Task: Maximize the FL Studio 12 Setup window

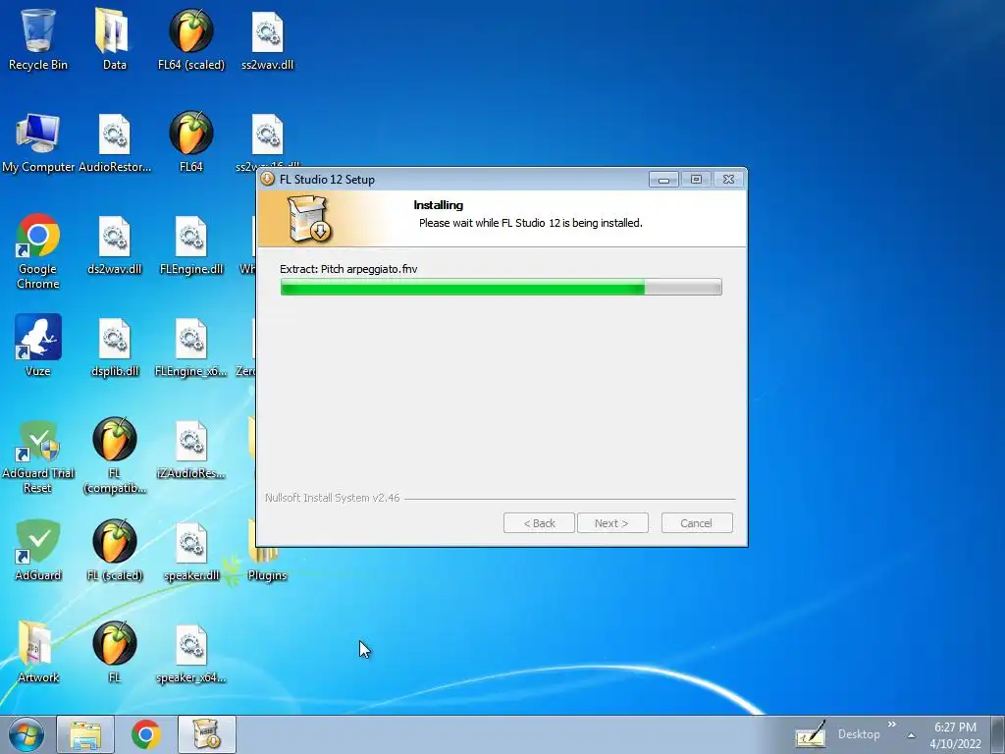Action: pyautogui.click(x=696, y=180)
